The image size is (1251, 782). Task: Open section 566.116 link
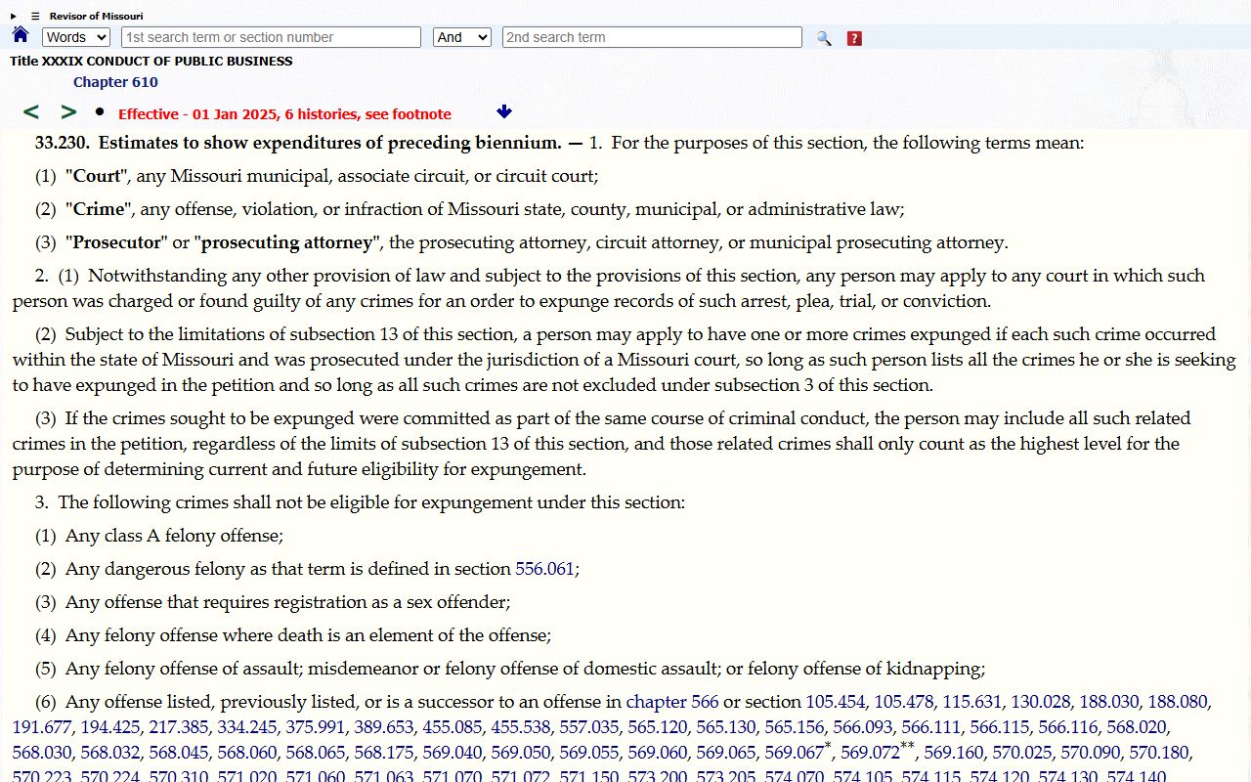click(x=1068, y=727)
